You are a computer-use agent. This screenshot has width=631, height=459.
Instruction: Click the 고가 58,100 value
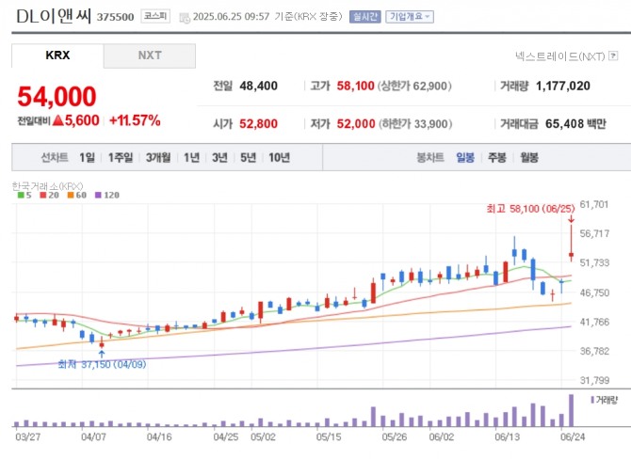tap(355, 86)
